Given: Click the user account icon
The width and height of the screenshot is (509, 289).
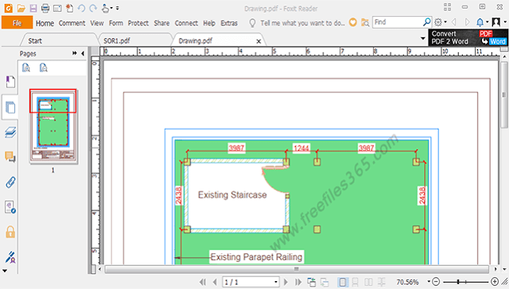Looking at the screenshot, I should pyautogui.click(x=495, y=22).
